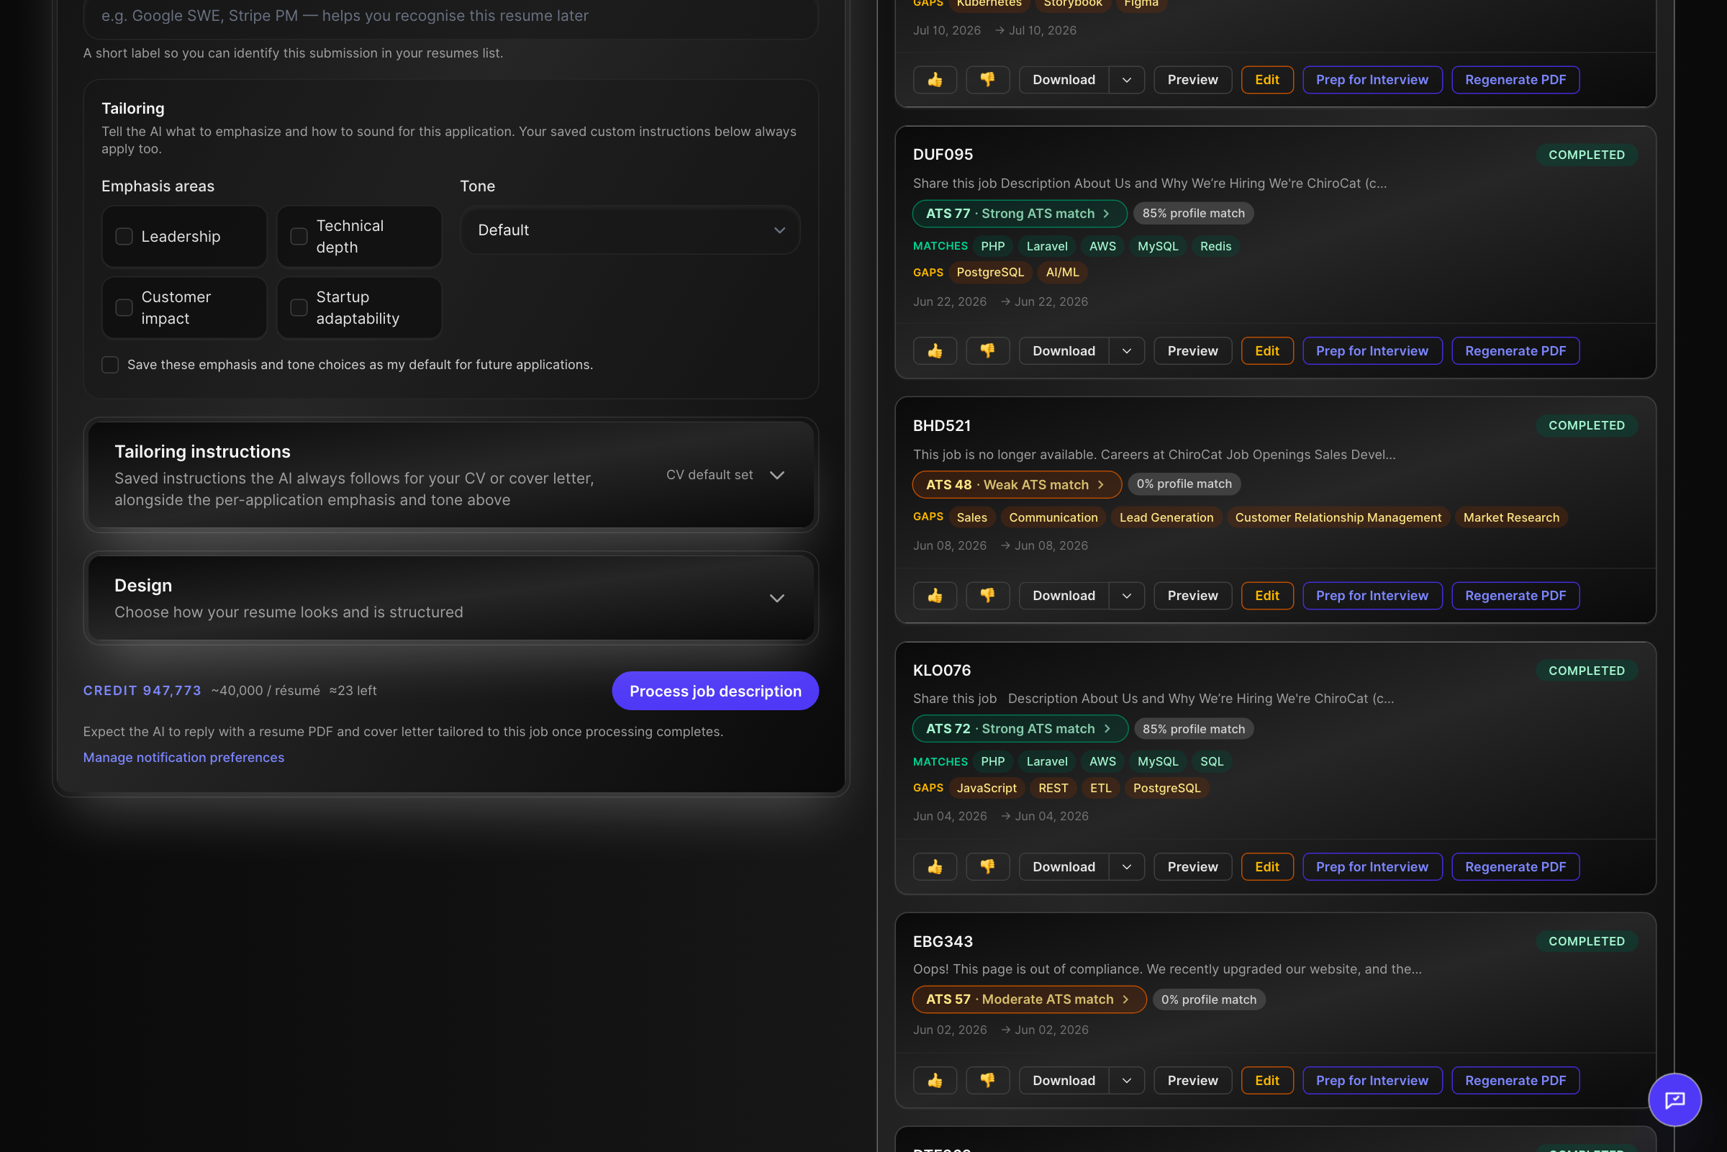Check the Startup adaptability emphasis box
This screenshot has width=1727, height=1152.
pos(299,308)
